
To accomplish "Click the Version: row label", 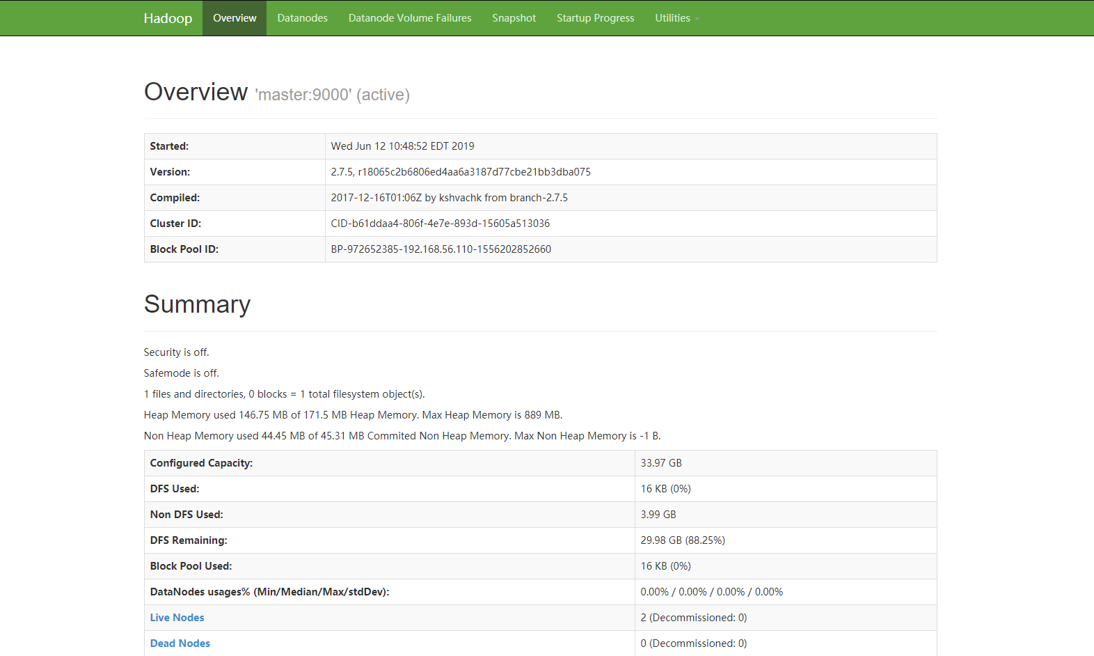I will [x=170, y=172].
